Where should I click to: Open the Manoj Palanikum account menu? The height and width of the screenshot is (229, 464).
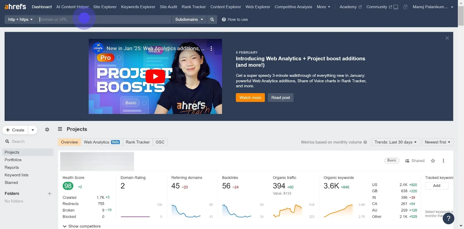point(433,7)
